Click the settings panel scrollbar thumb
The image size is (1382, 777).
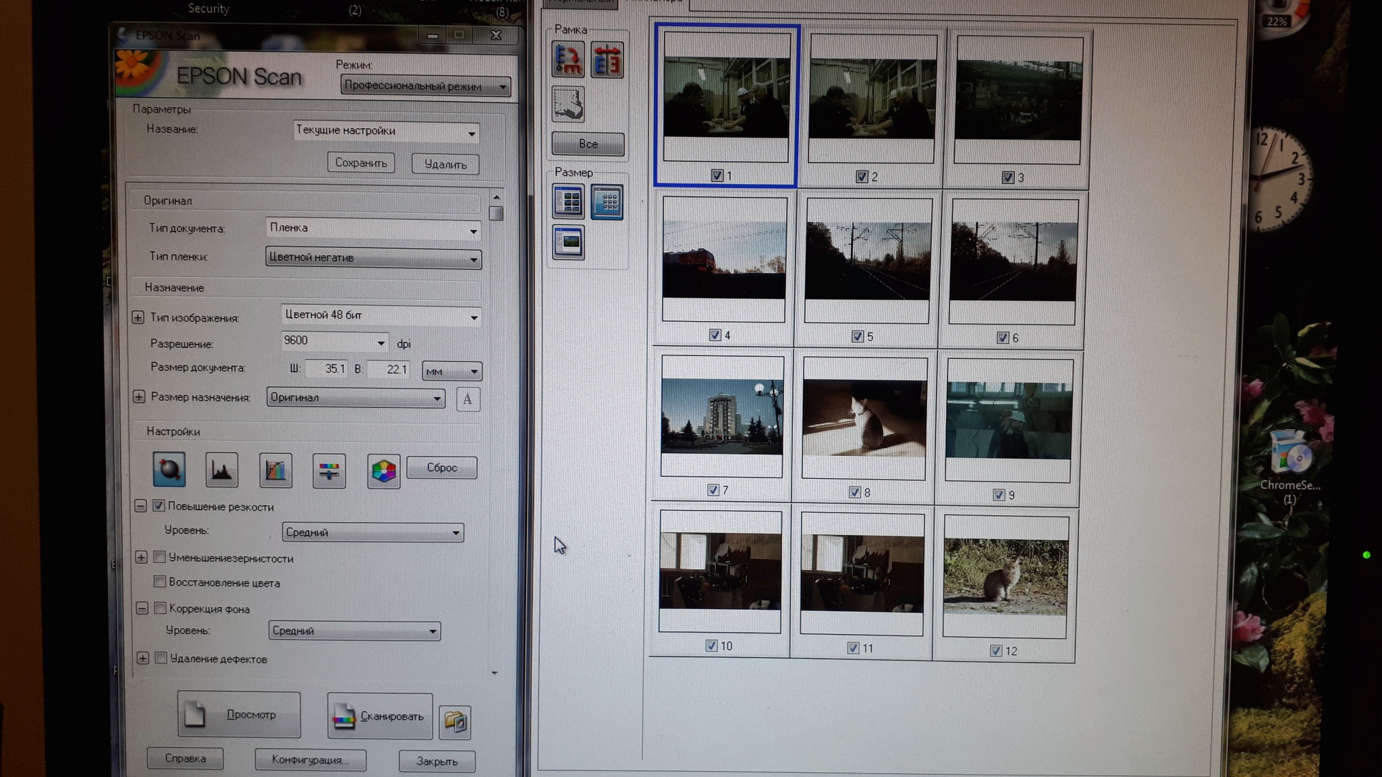tap(496, 213)
